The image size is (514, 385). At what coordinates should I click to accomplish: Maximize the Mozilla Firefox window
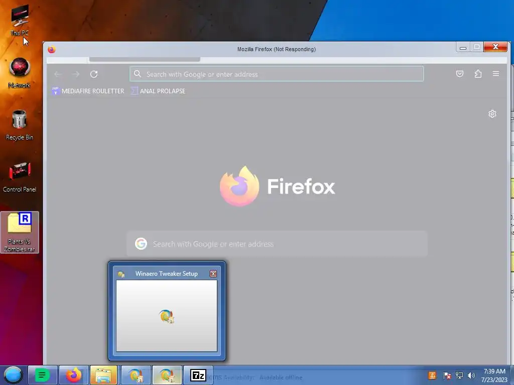(x=477, y=48)
